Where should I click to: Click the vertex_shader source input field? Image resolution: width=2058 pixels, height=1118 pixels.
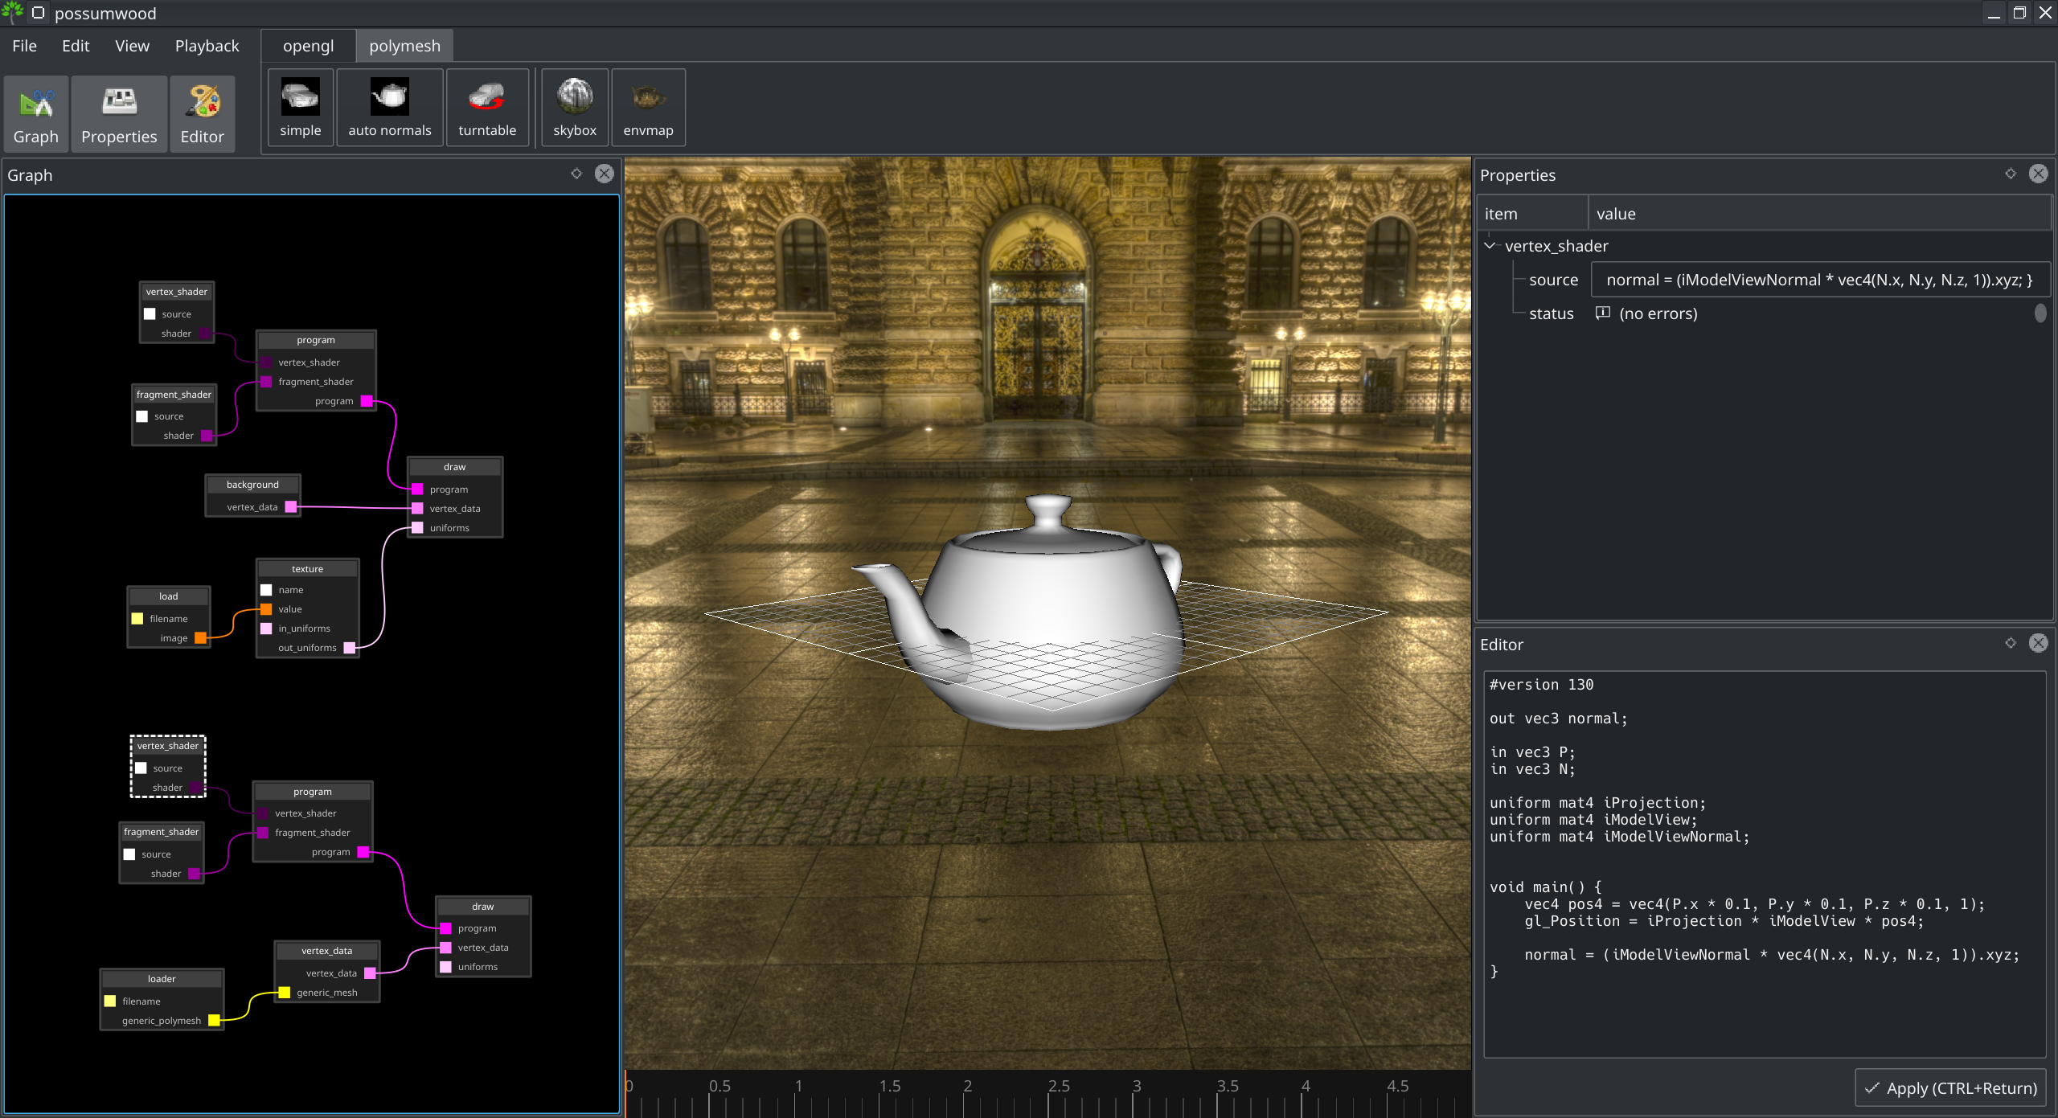coord(1817,278)
